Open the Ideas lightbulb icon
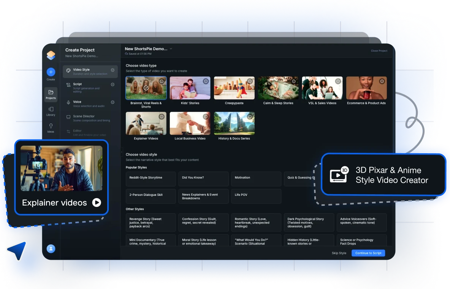450x289 pixels. [x=51, y=127]
